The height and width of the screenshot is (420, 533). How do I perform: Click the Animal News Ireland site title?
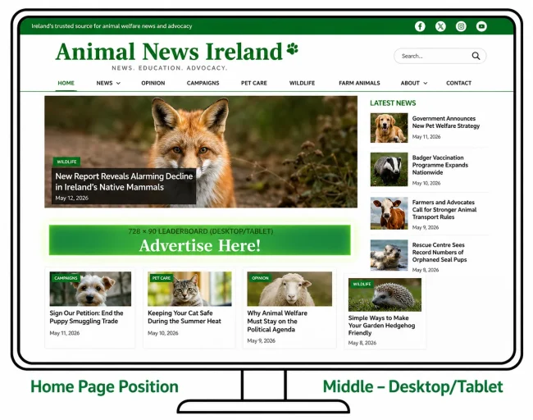169,52
